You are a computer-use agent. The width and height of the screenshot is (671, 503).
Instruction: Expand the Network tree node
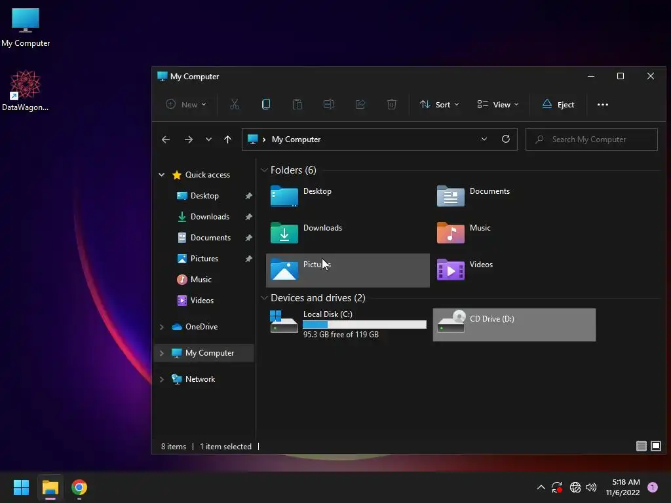click(x=161, y=379)
